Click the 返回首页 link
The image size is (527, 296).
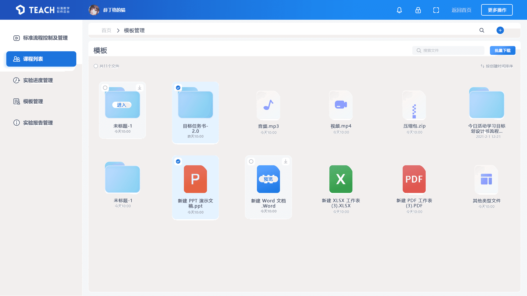click(461, 10)
